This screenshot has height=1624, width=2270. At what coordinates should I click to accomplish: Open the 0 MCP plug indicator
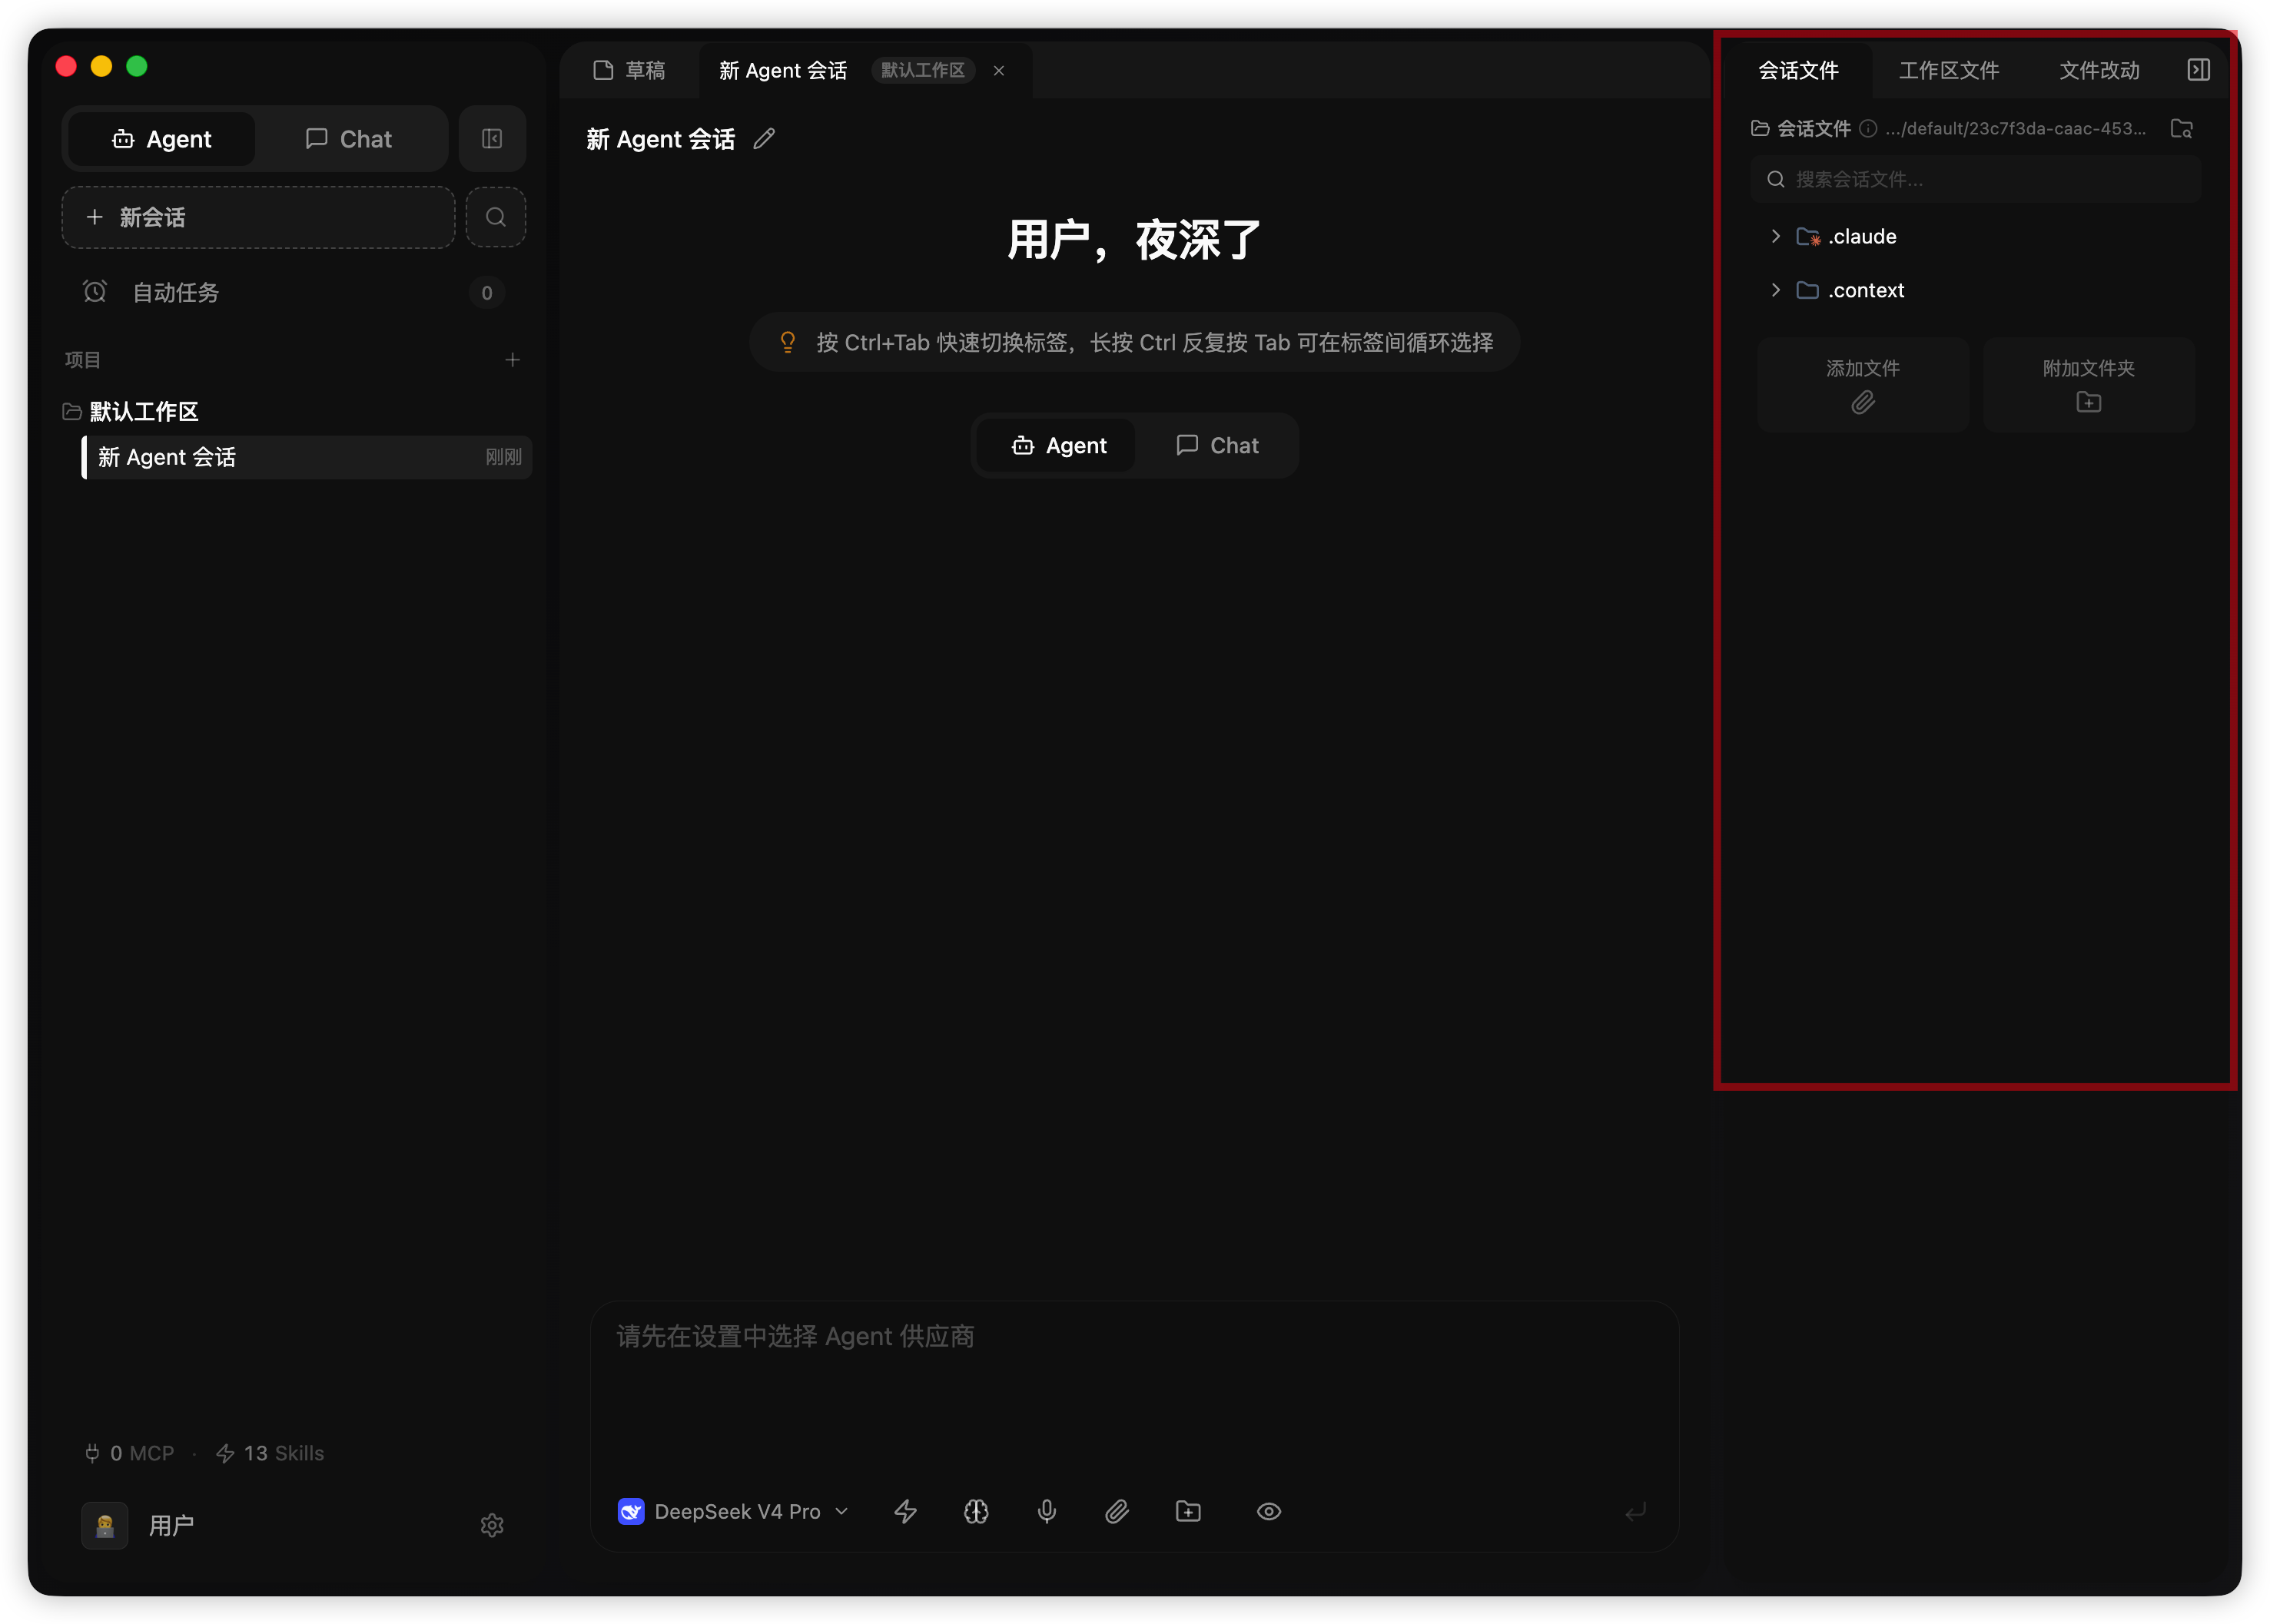(129, 1453)
